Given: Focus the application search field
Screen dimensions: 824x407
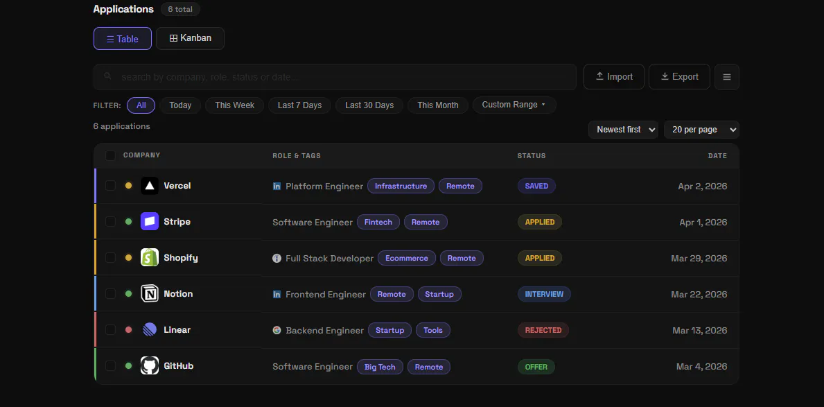Looking at the screenshot, I should coord(335,77).
